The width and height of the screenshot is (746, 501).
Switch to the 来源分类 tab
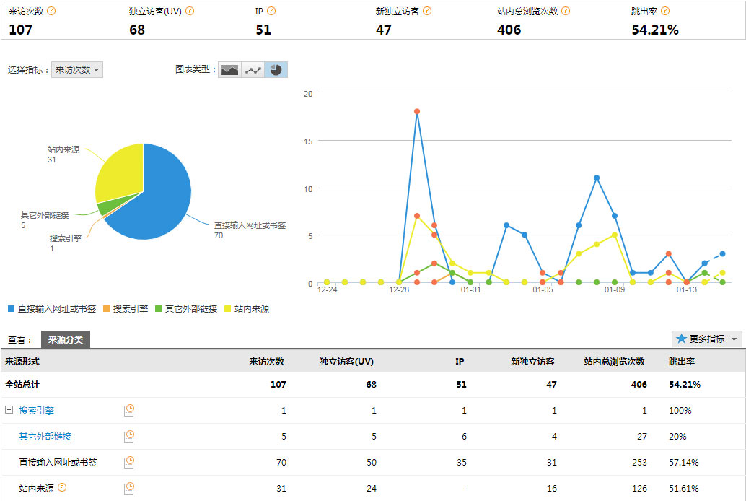click(x=65, y=340)
